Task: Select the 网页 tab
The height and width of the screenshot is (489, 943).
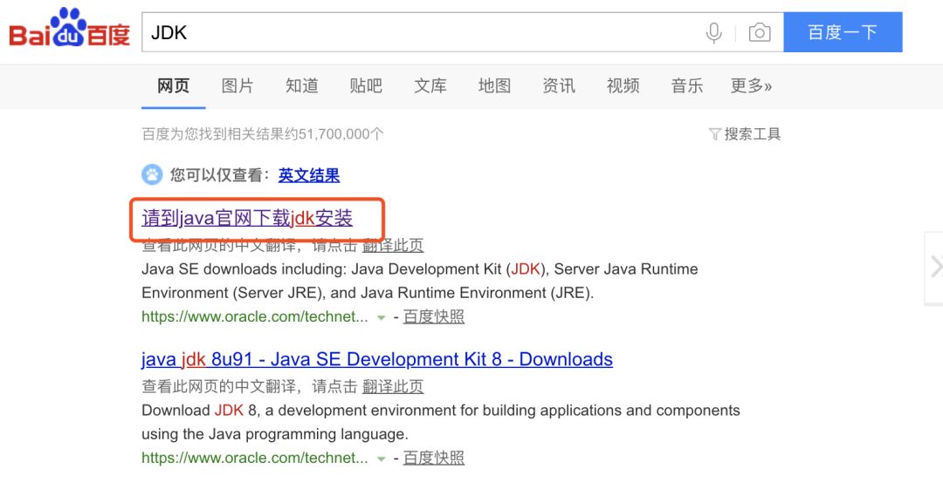Action: 173,86
